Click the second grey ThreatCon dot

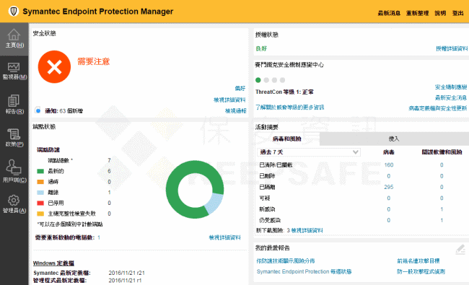coord(266,80)
